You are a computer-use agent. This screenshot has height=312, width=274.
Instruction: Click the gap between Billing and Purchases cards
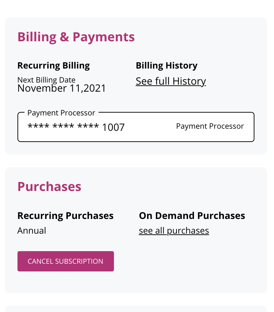[x=136, y=161]
